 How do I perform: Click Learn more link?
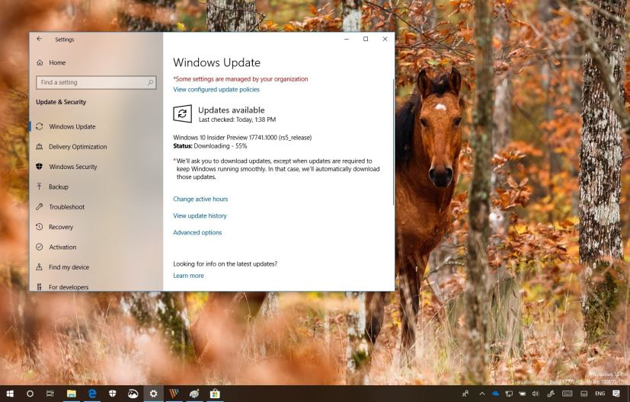188,276
